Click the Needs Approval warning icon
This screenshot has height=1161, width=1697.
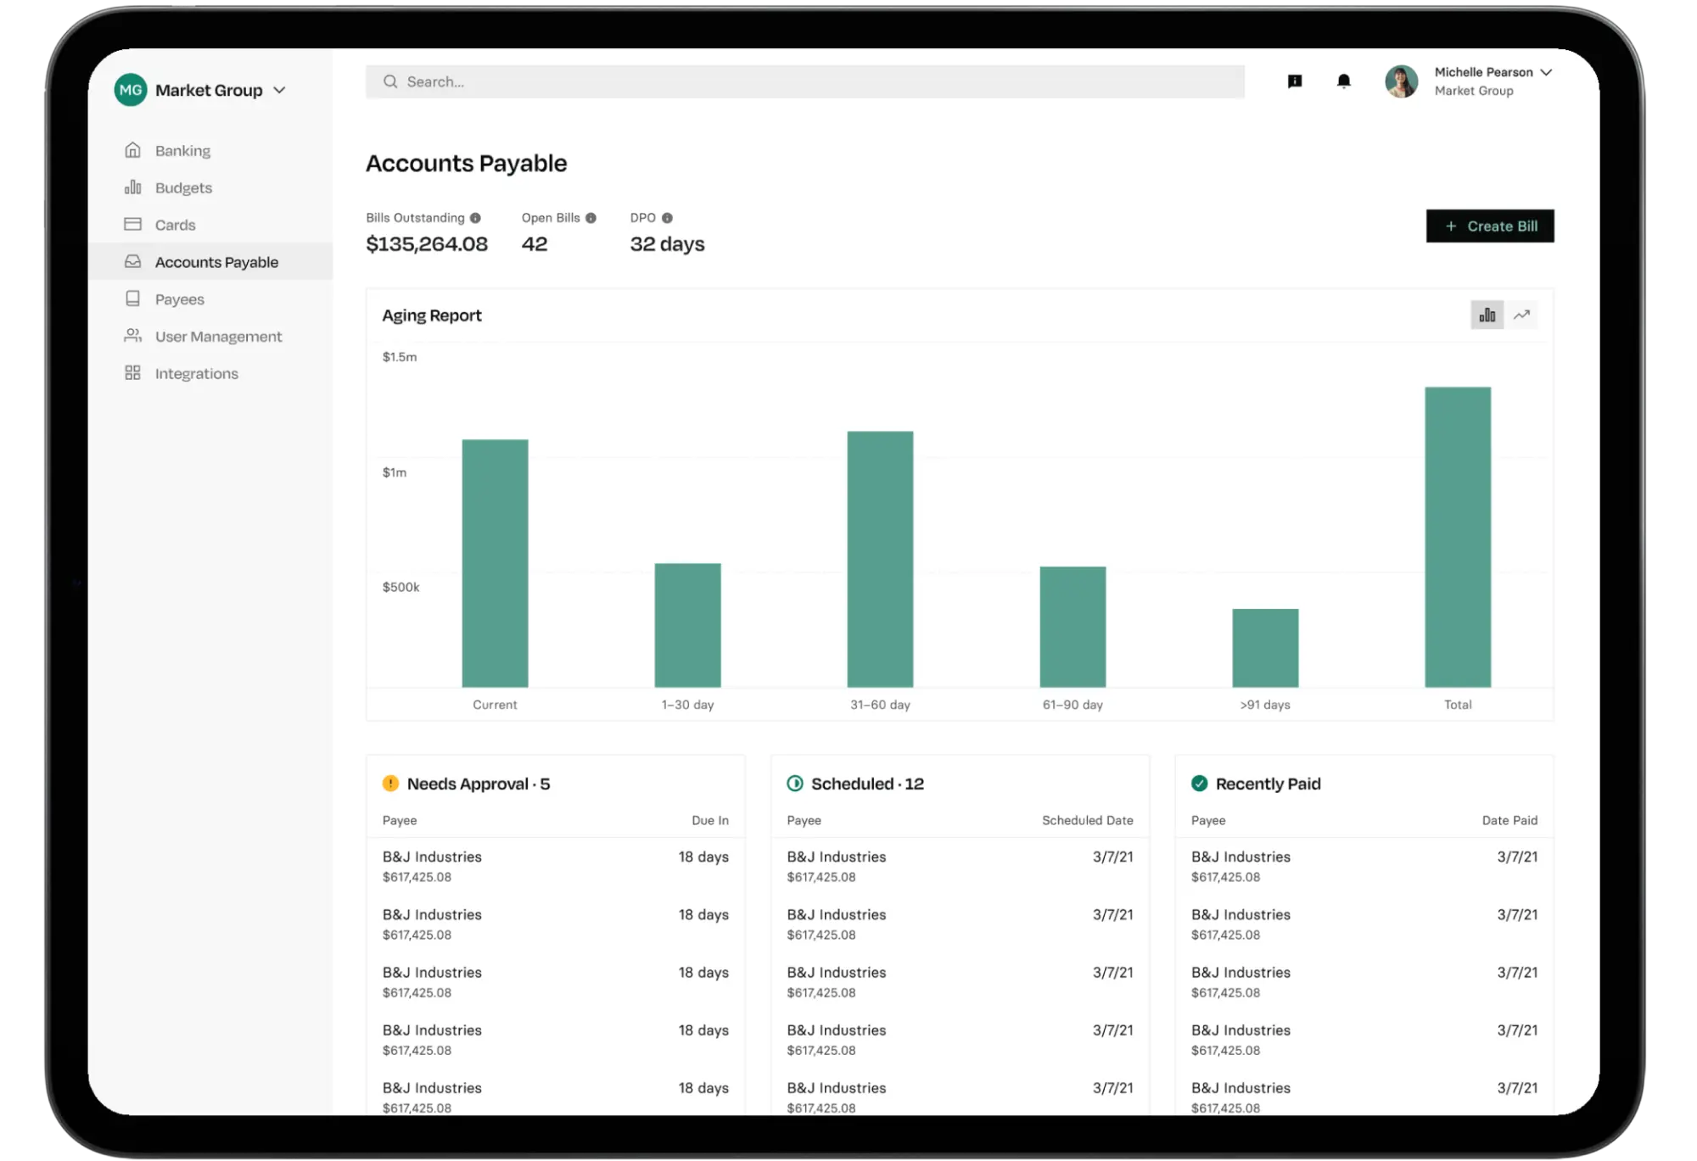tap(390, 784)
